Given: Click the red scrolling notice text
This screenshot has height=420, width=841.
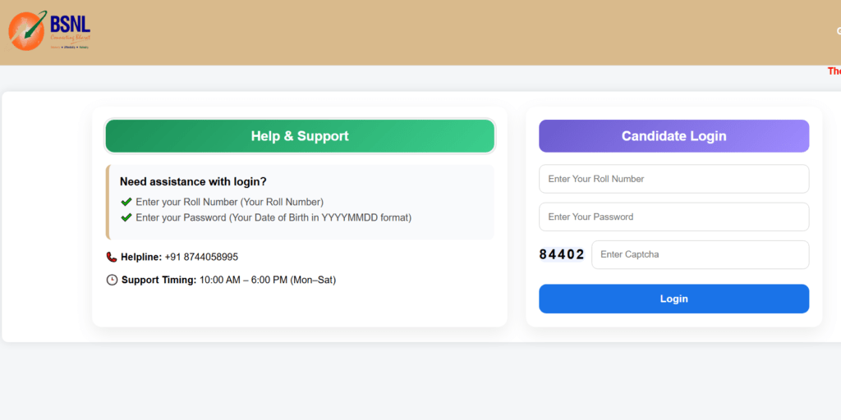Looking at the screenshot, I should click(834, 71).
